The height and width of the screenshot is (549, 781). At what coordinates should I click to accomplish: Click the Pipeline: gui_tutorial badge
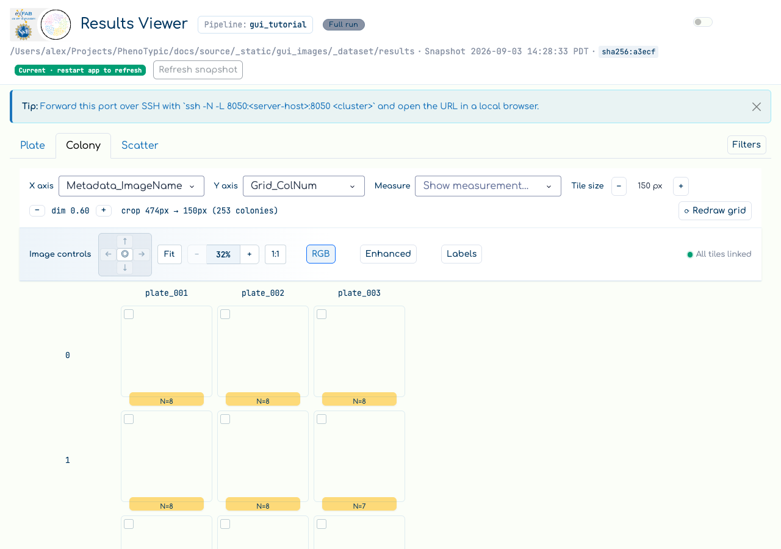coord(255,24)
